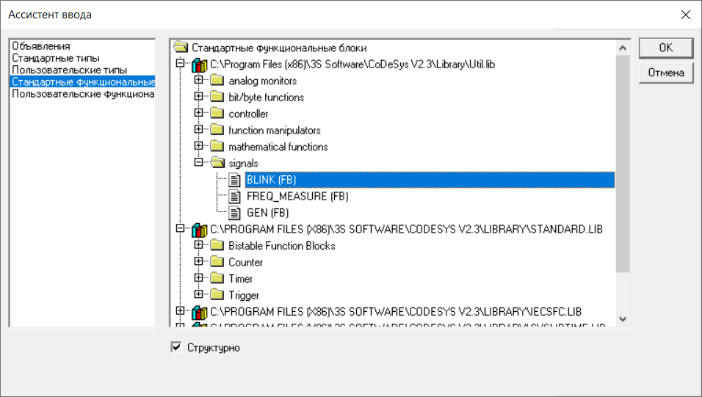The height and width of the screenshot is (397, 702).
Task: Click the open signals folder icon
Action: pos(217,164)
